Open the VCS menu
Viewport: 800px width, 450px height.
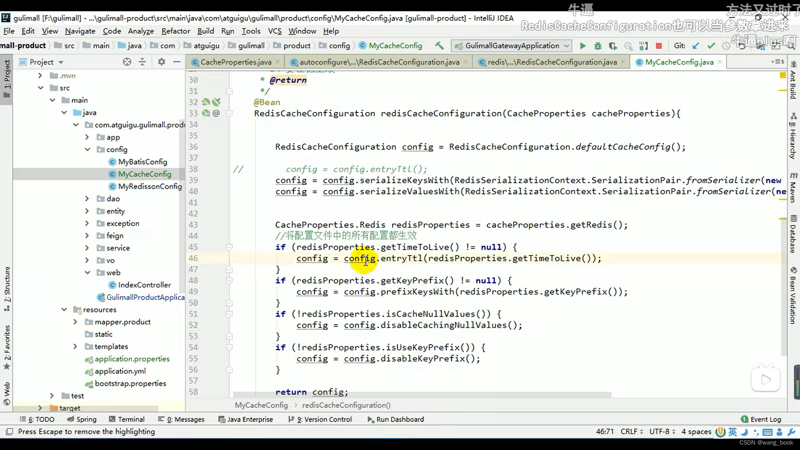coord(275,31)
